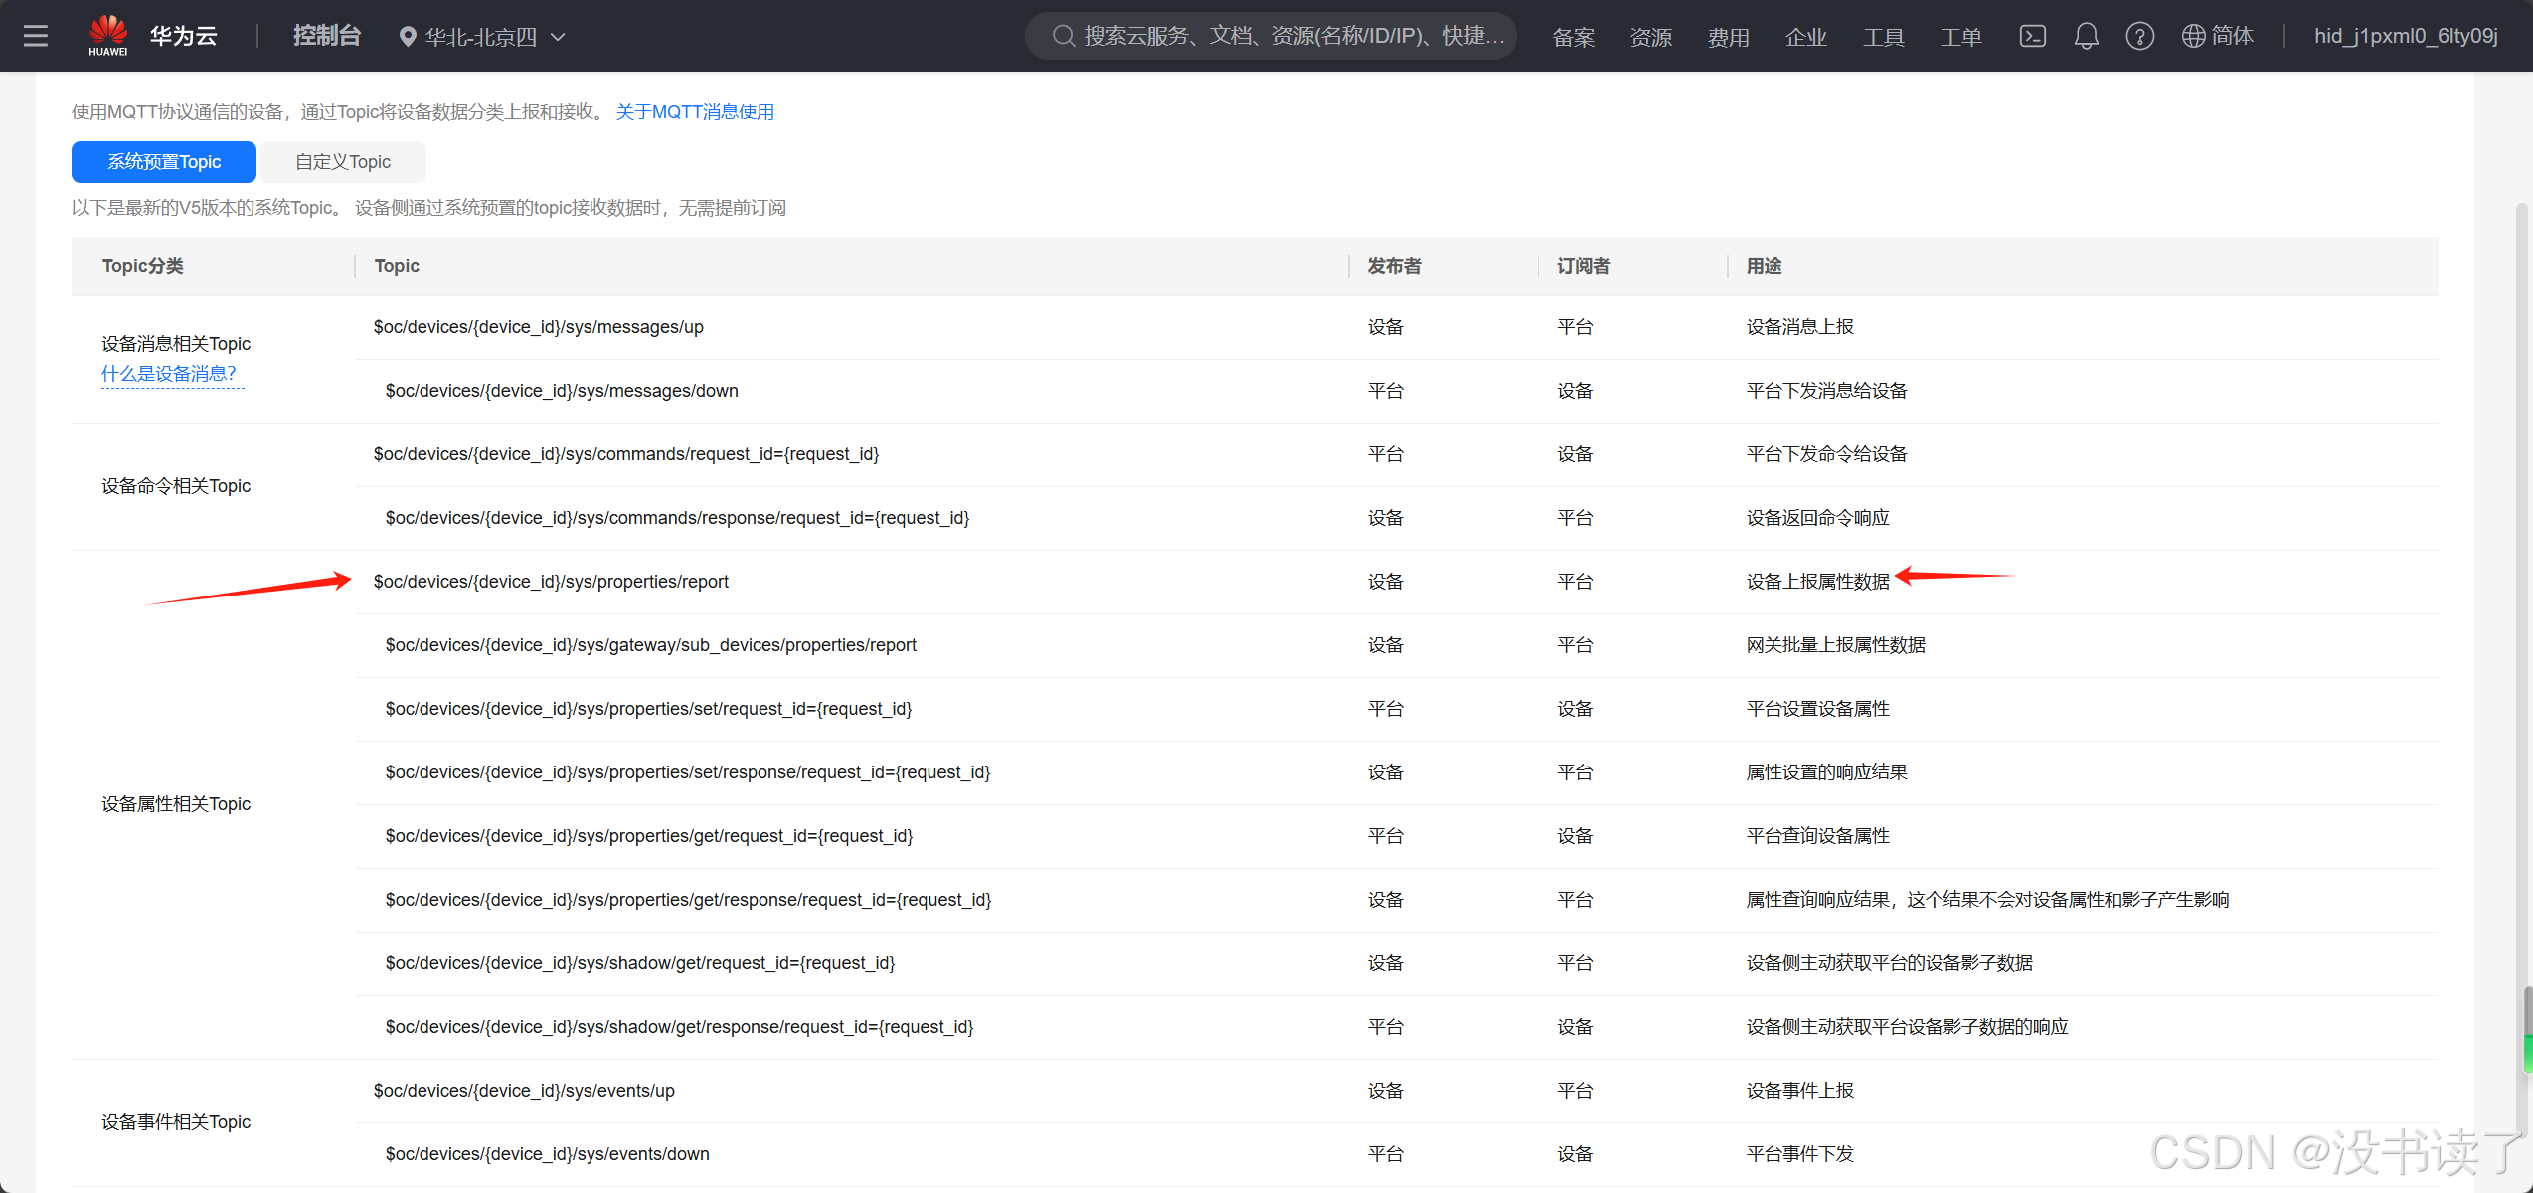Screen dimensions: 2533x1193
Task: Open the 什么是设备消息? link
Action: (x=169, y=374)
